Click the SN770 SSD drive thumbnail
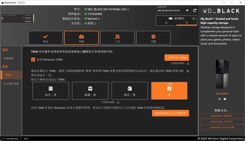The width and height of the screenshot is (245, 141). (x=18, y=18)
